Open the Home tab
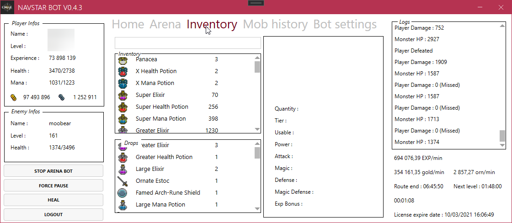The height and width of the screenshot is (223, 512). pyautogui.click(x=128, y=24)
